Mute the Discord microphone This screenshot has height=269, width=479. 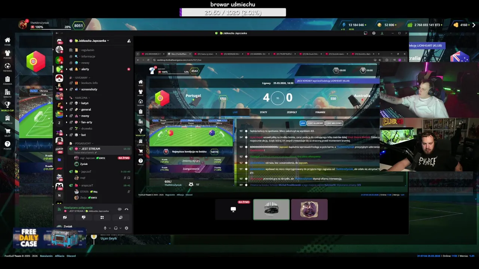(x=105, y=228)
